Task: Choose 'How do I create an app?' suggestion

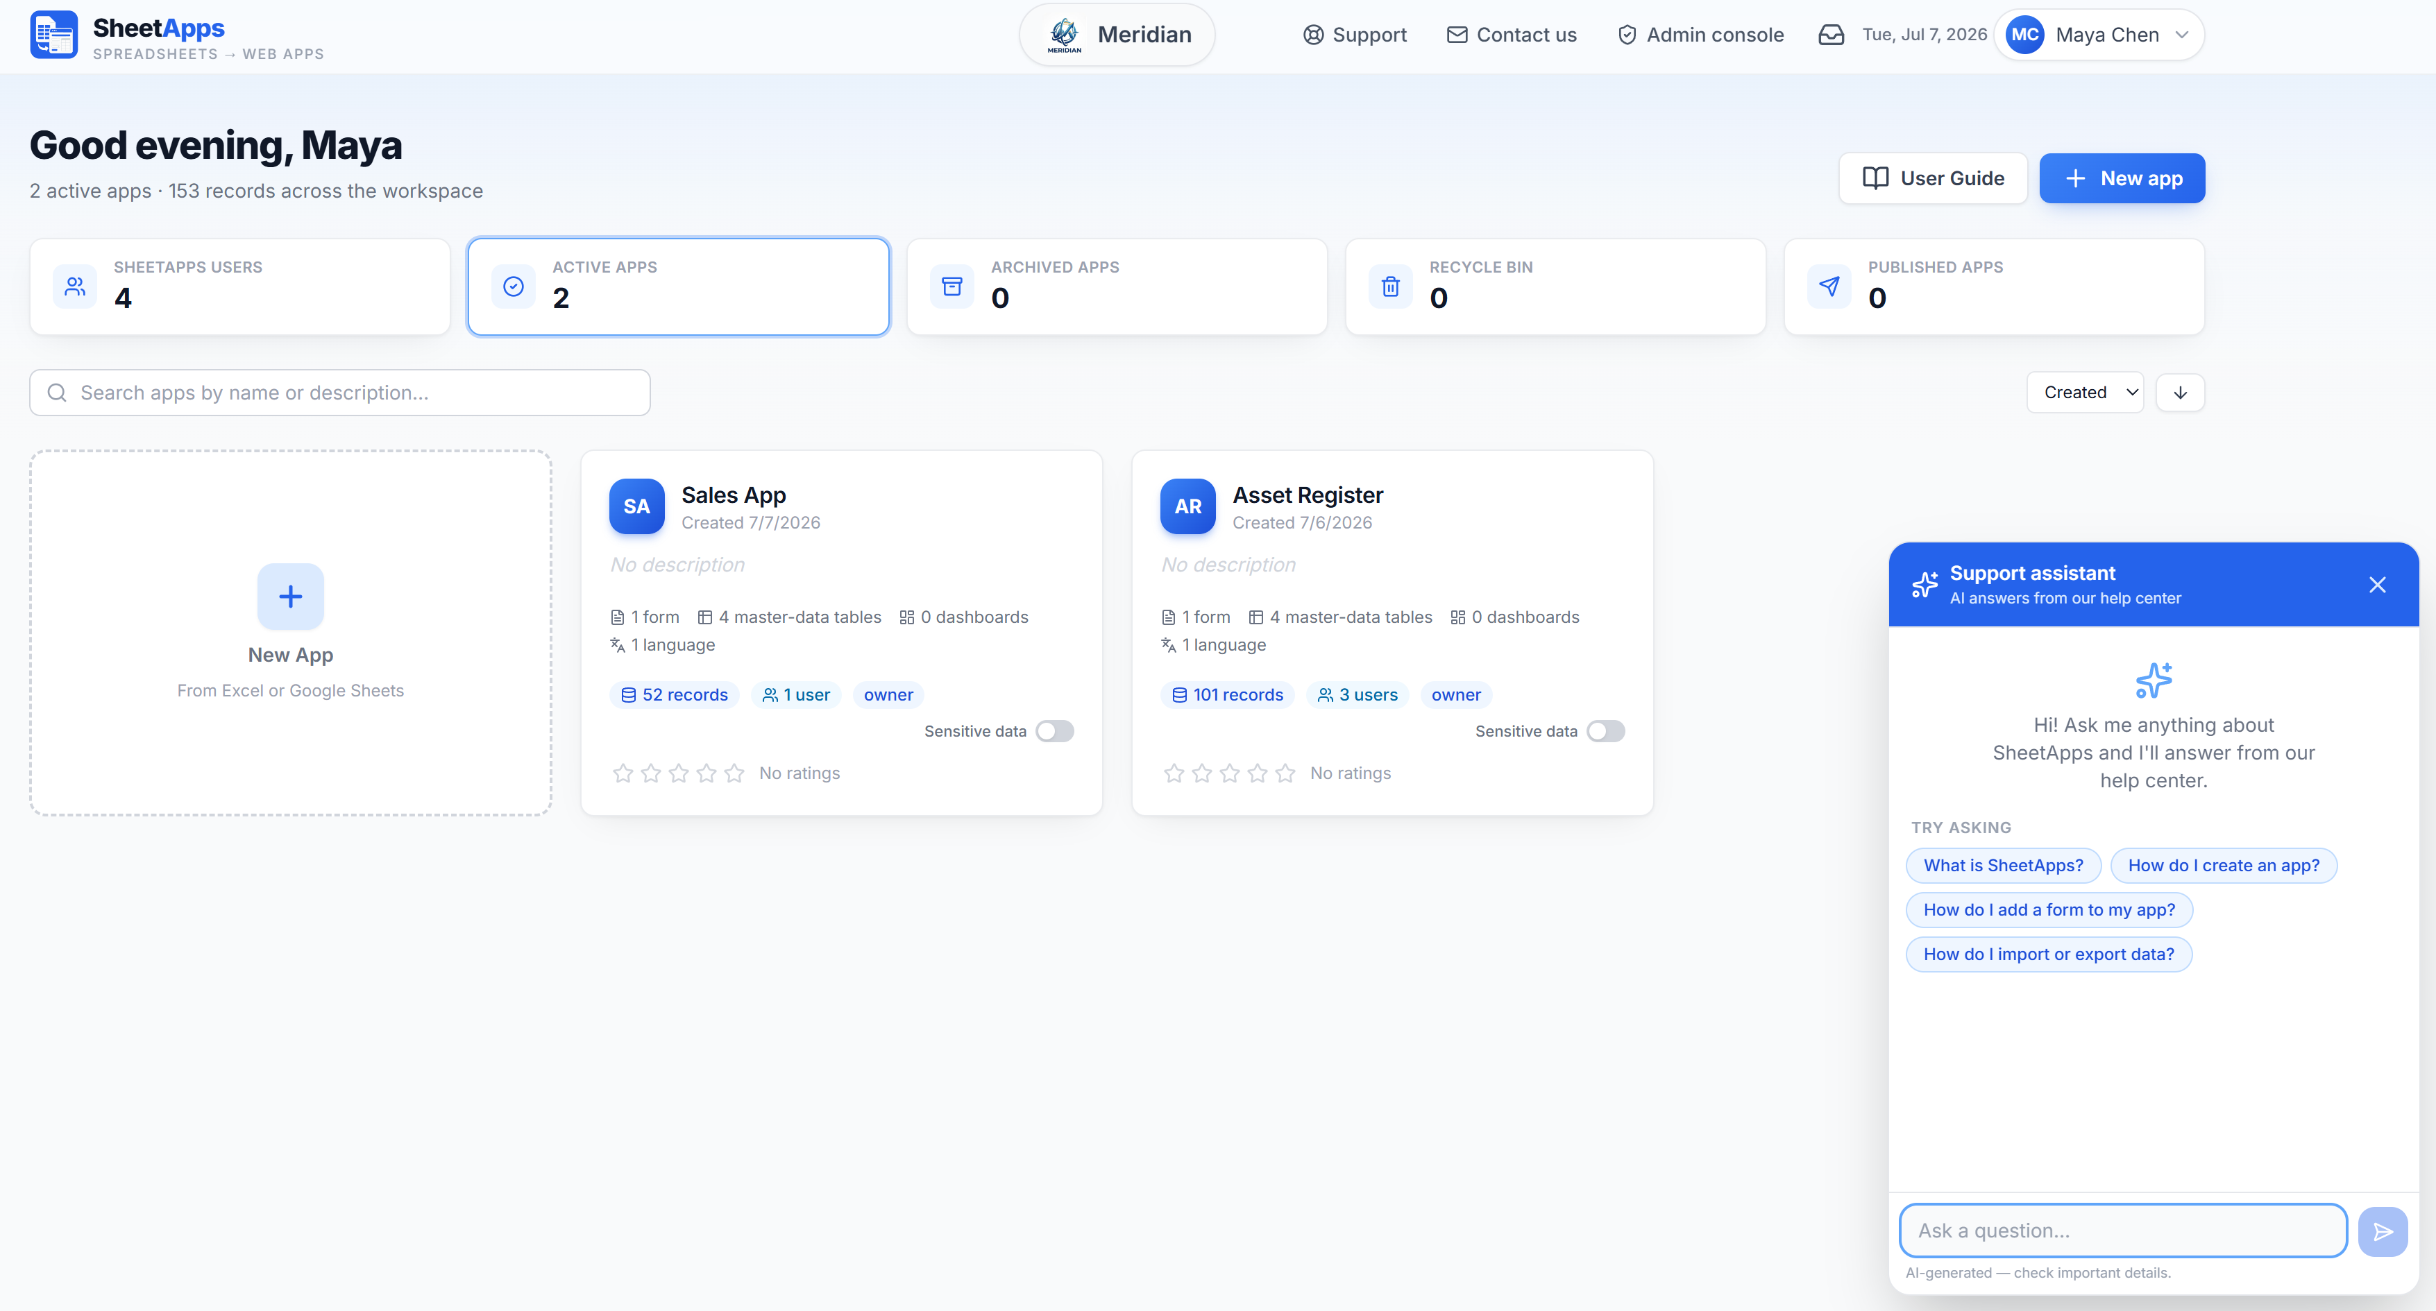Action: 2223,865
